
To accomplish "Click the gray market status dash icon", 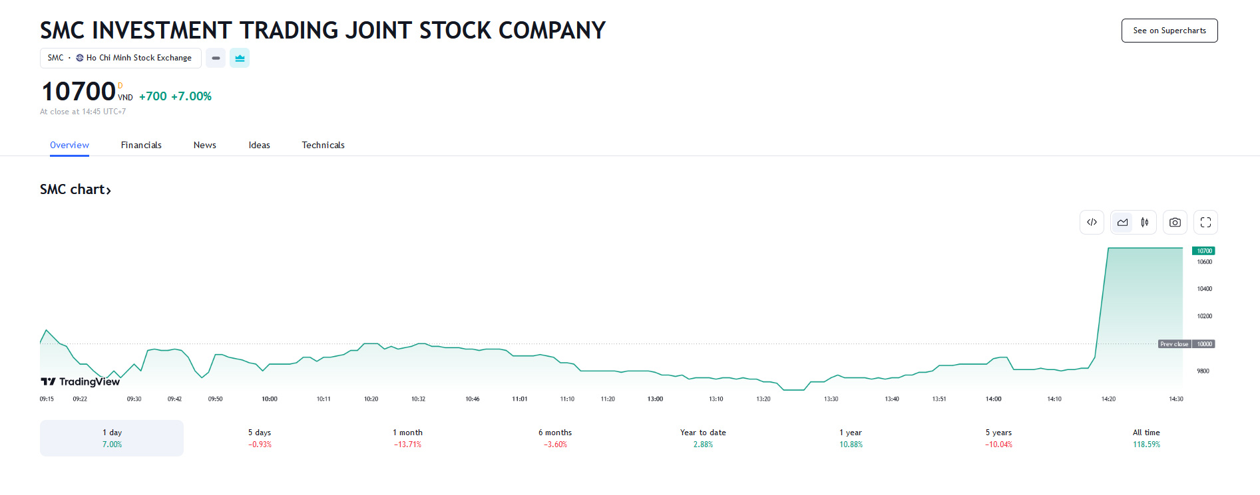I will 216,58.
